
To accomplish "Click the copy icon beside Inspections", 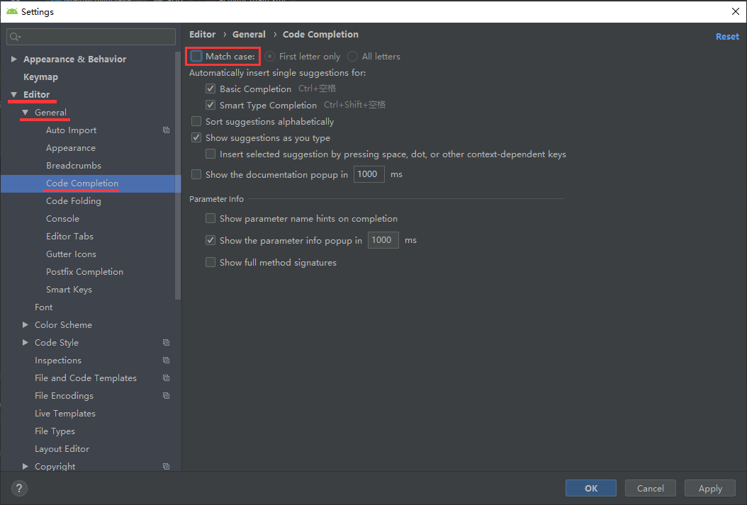I will point(166,361).
